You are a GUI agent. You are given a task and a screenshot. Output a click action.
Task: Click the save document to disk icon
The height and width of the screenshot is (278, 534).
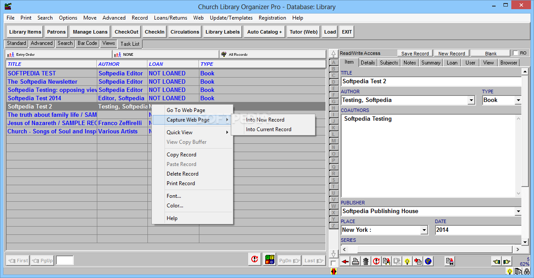tap(449, 261)
